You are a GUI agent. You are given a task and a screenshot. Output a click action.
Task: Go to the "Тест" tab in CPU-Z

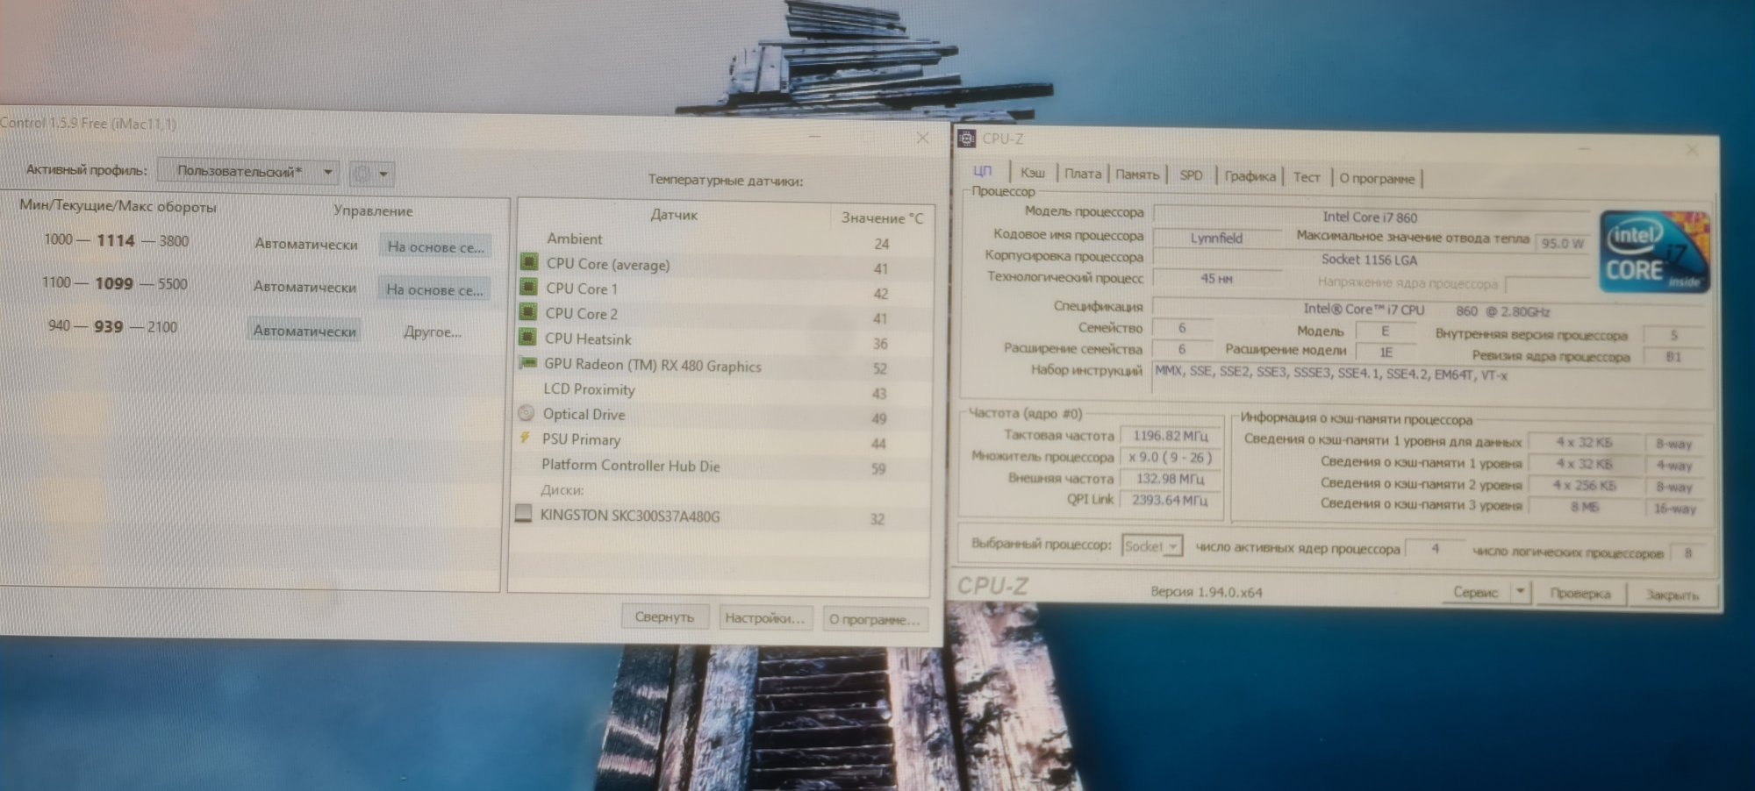1307,177
